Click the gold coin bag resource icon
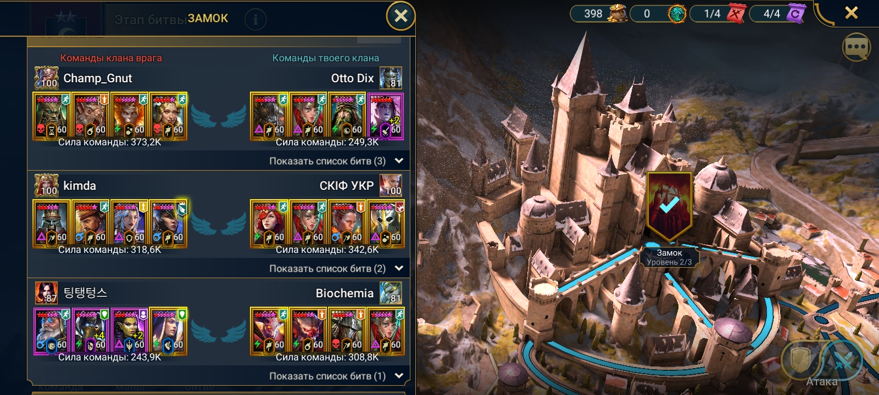 [617, 13]
